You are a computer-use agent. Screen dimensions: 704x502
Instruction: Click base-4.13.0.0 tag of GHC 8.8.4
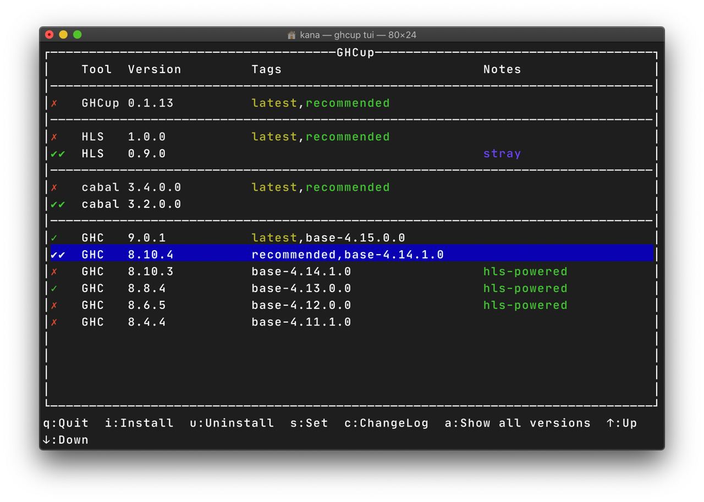pyautogui.click(x=301, y=288)
